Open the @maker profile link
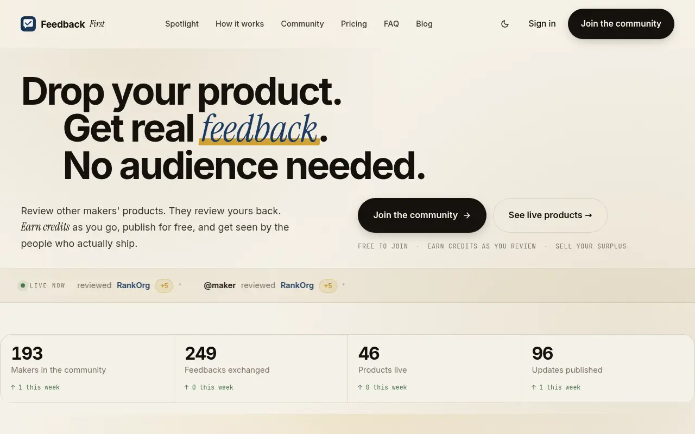 pyautogui.click(x=219, y=285)
